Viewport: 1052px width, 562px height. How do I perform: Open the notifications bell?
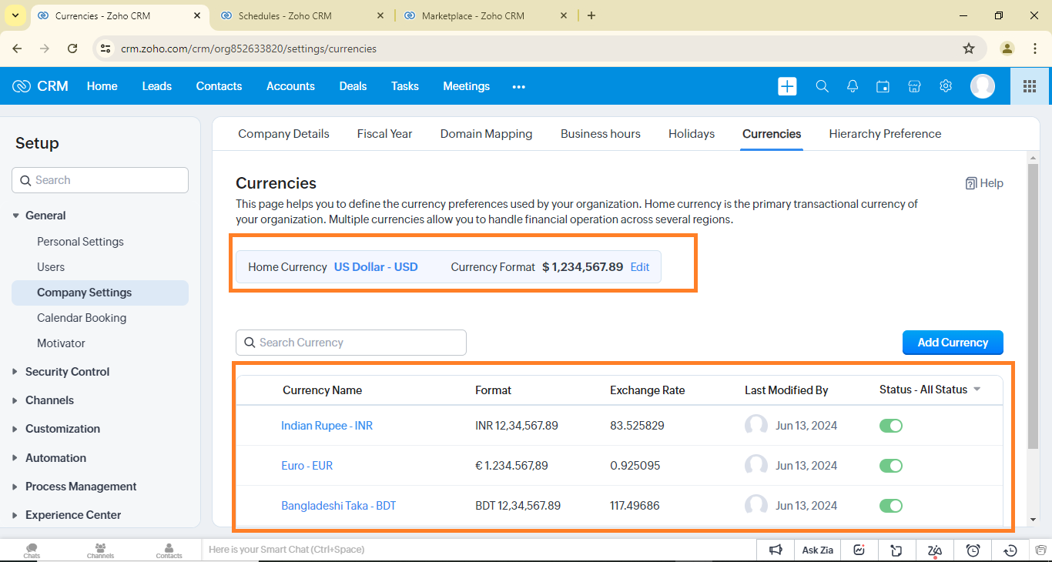[853, 86]
